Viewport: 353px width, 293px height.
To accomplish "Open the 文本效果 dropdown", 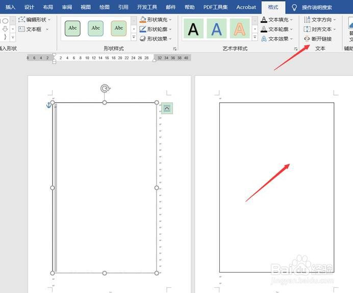I will [276, 38].
